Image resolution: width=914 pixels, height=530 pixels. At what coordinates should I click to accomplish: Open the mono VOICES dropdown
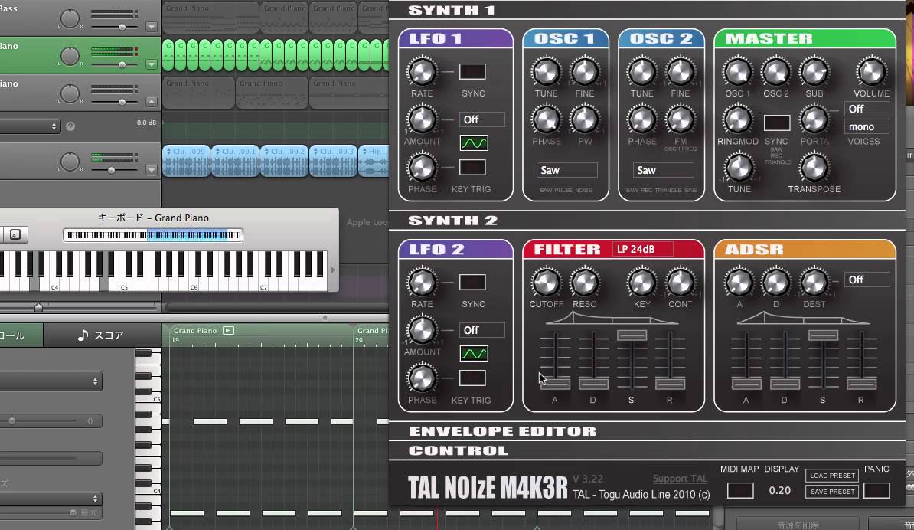867,126
